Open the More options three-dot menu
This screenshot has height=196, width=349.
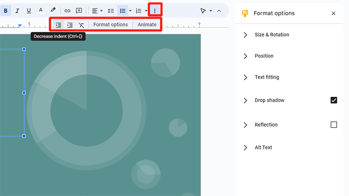[x=155, y=10]
